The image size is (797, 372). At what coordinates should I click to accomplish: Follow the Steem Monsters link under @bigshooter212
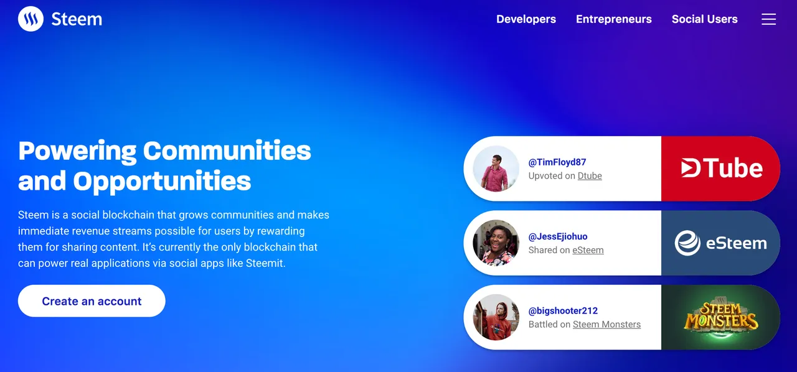(606, 324)
